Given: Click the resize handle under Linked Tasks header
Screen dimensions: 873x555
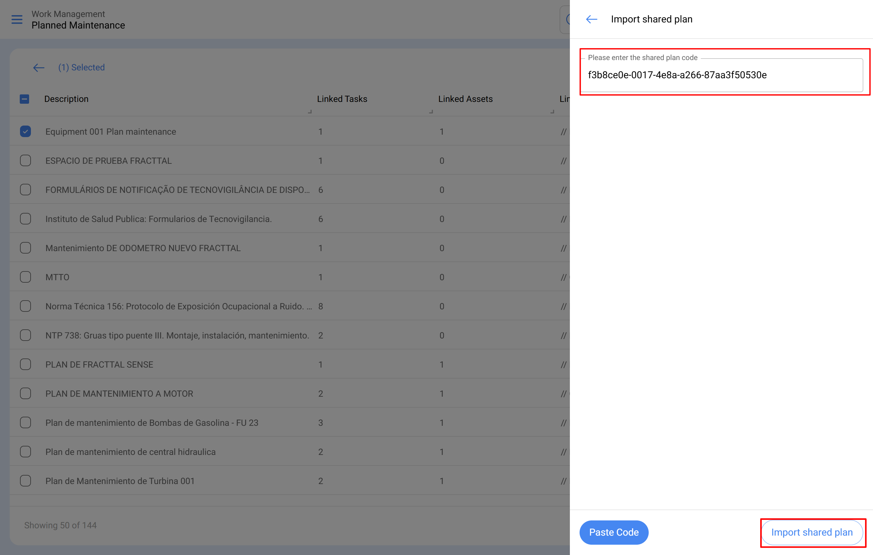Looking at the screenshot, I should click(310, 112).
